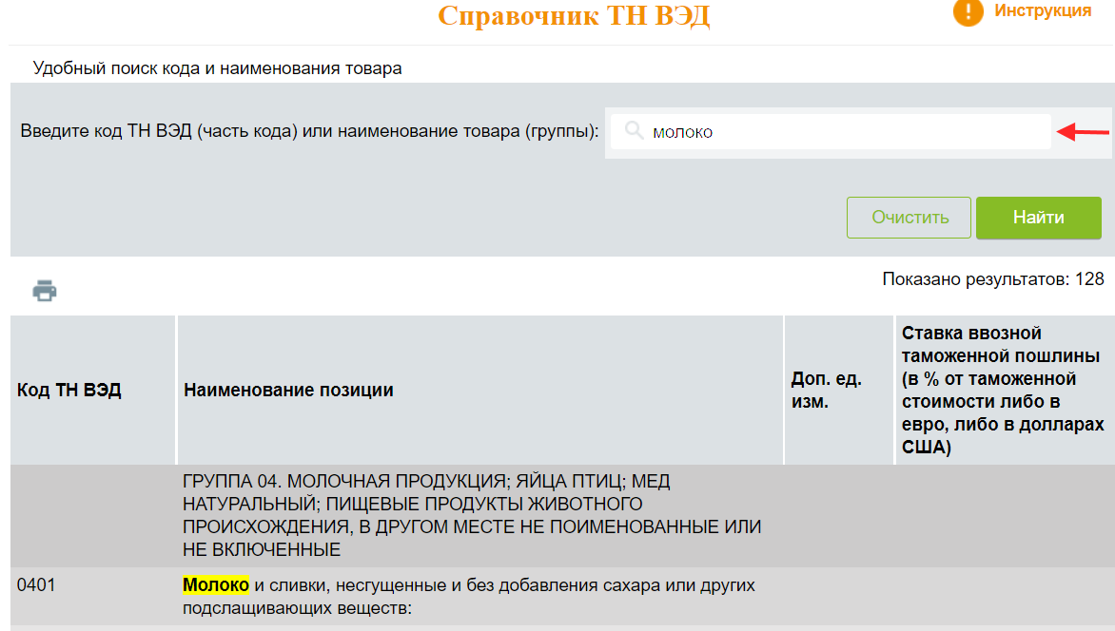Click the Справочник ТН ВЭД title

[574, 15]
